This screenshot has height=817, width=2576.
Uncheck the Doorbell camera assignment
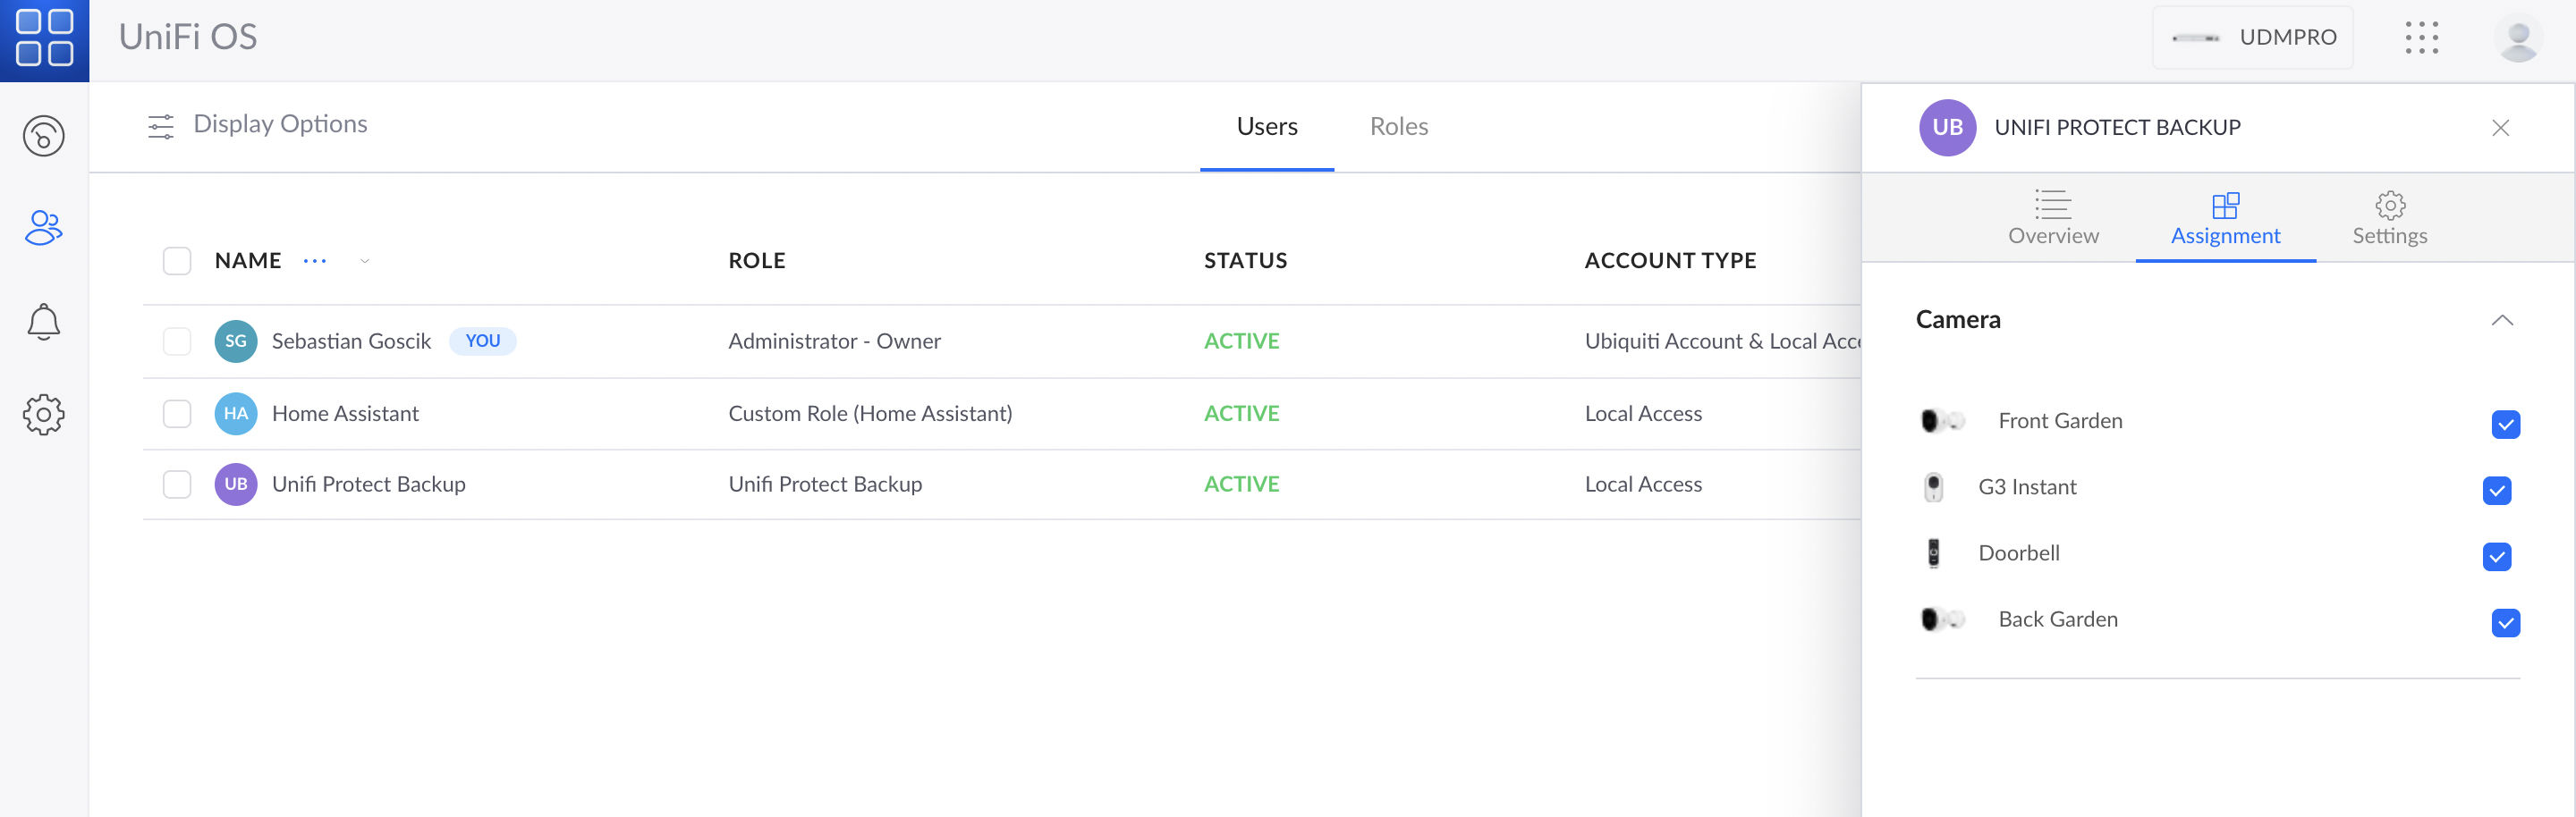[2497, 557]
